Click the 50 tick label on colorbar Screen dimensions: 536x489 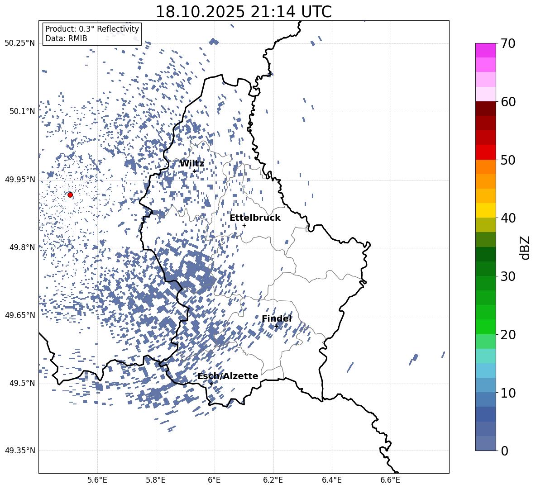click(508, 160)
